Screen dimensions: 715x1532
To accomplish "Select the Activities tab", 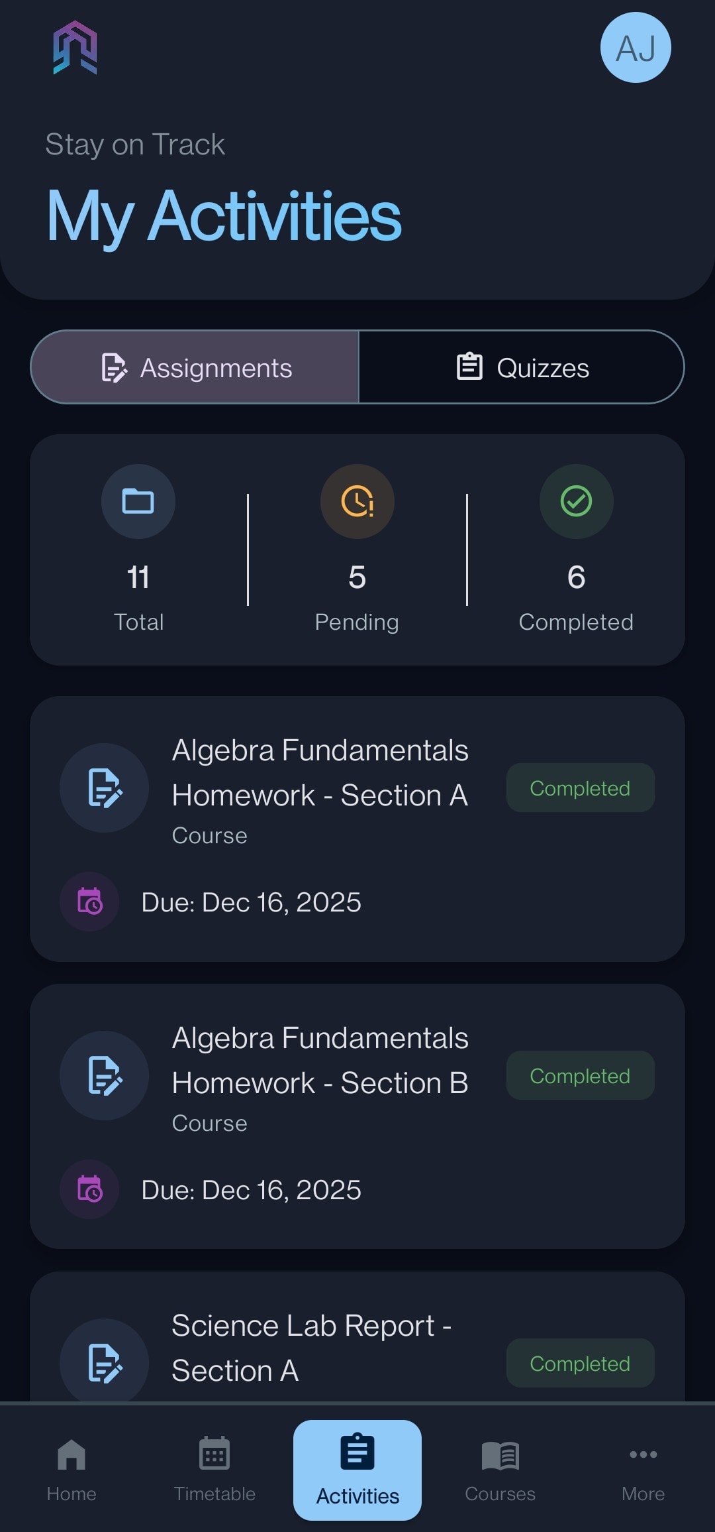I will (358, 1469).
